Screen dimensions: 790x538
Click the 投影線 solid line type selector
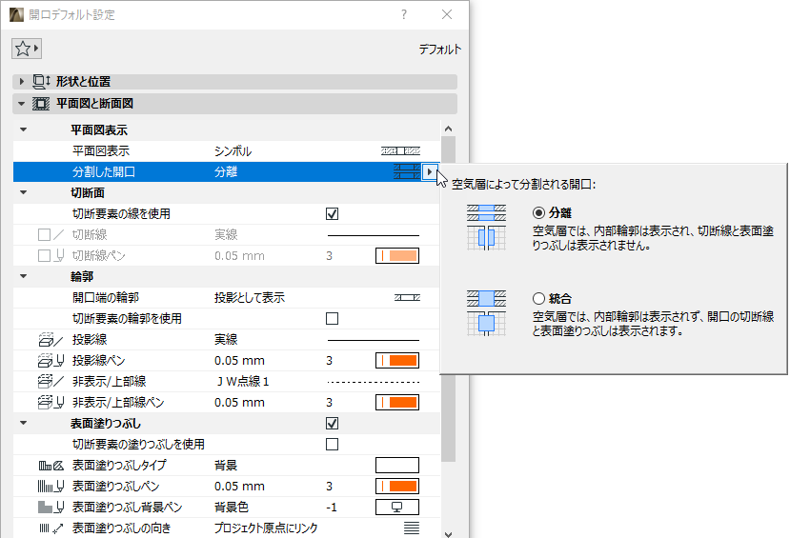[374, 340]
